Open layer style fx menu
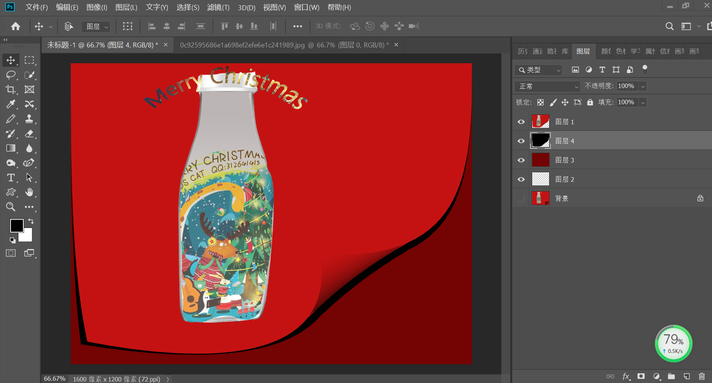Viewport: 712px width, 383px height. [x=626, y=376]
